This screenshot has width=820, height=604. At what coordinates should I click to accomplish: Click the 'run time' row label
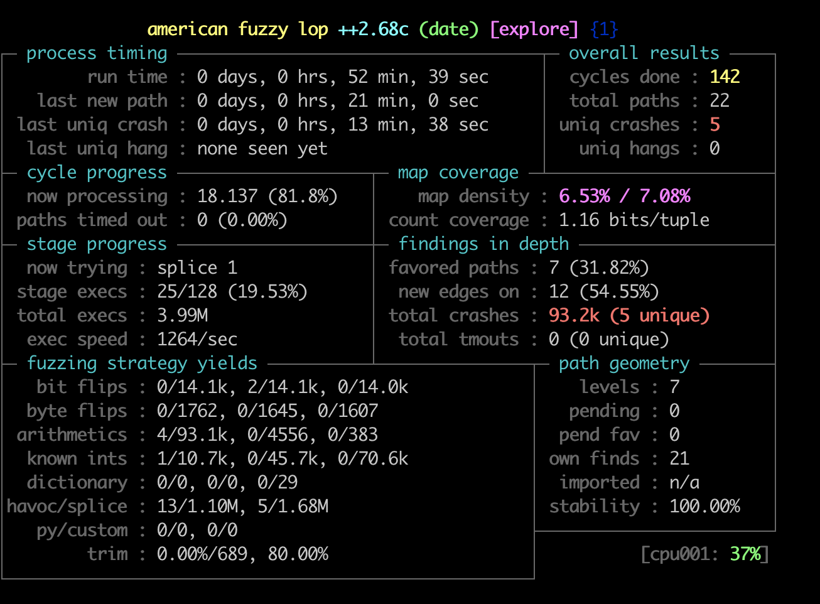pyautogui.click(x=127, y=77)
